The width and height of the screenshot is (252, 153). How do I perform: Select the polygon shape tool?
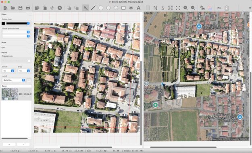coord(101,8)
